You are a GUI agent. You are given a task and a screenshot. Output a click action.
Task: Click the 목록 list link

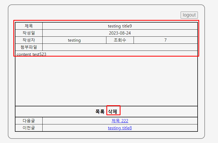[x=100, y=112]
